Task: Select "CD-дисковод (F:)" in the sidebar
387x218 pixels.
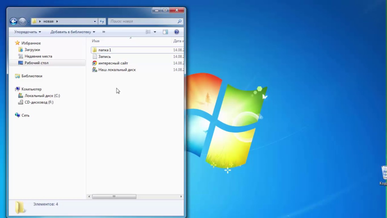Action: 39,102
